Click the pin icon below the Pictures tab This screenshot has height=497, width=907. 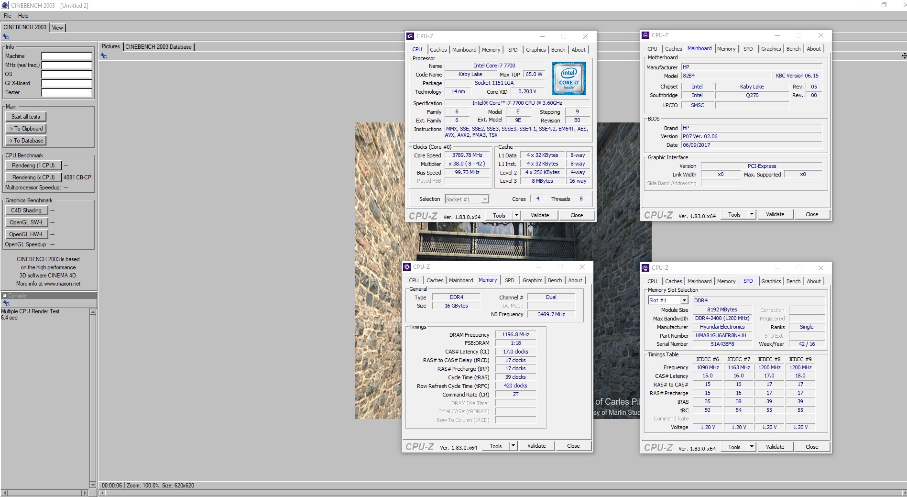tap(104, 56)
